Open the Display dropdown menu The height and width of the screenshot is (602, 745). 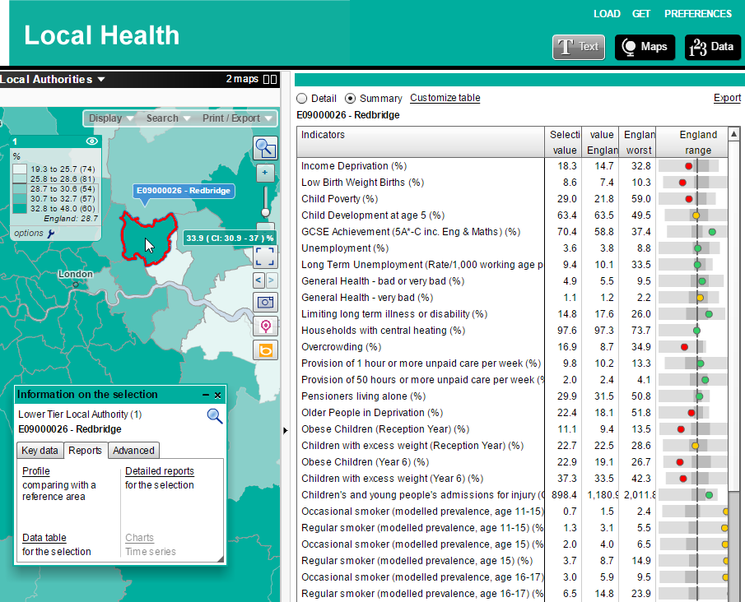tap(110, 118)
